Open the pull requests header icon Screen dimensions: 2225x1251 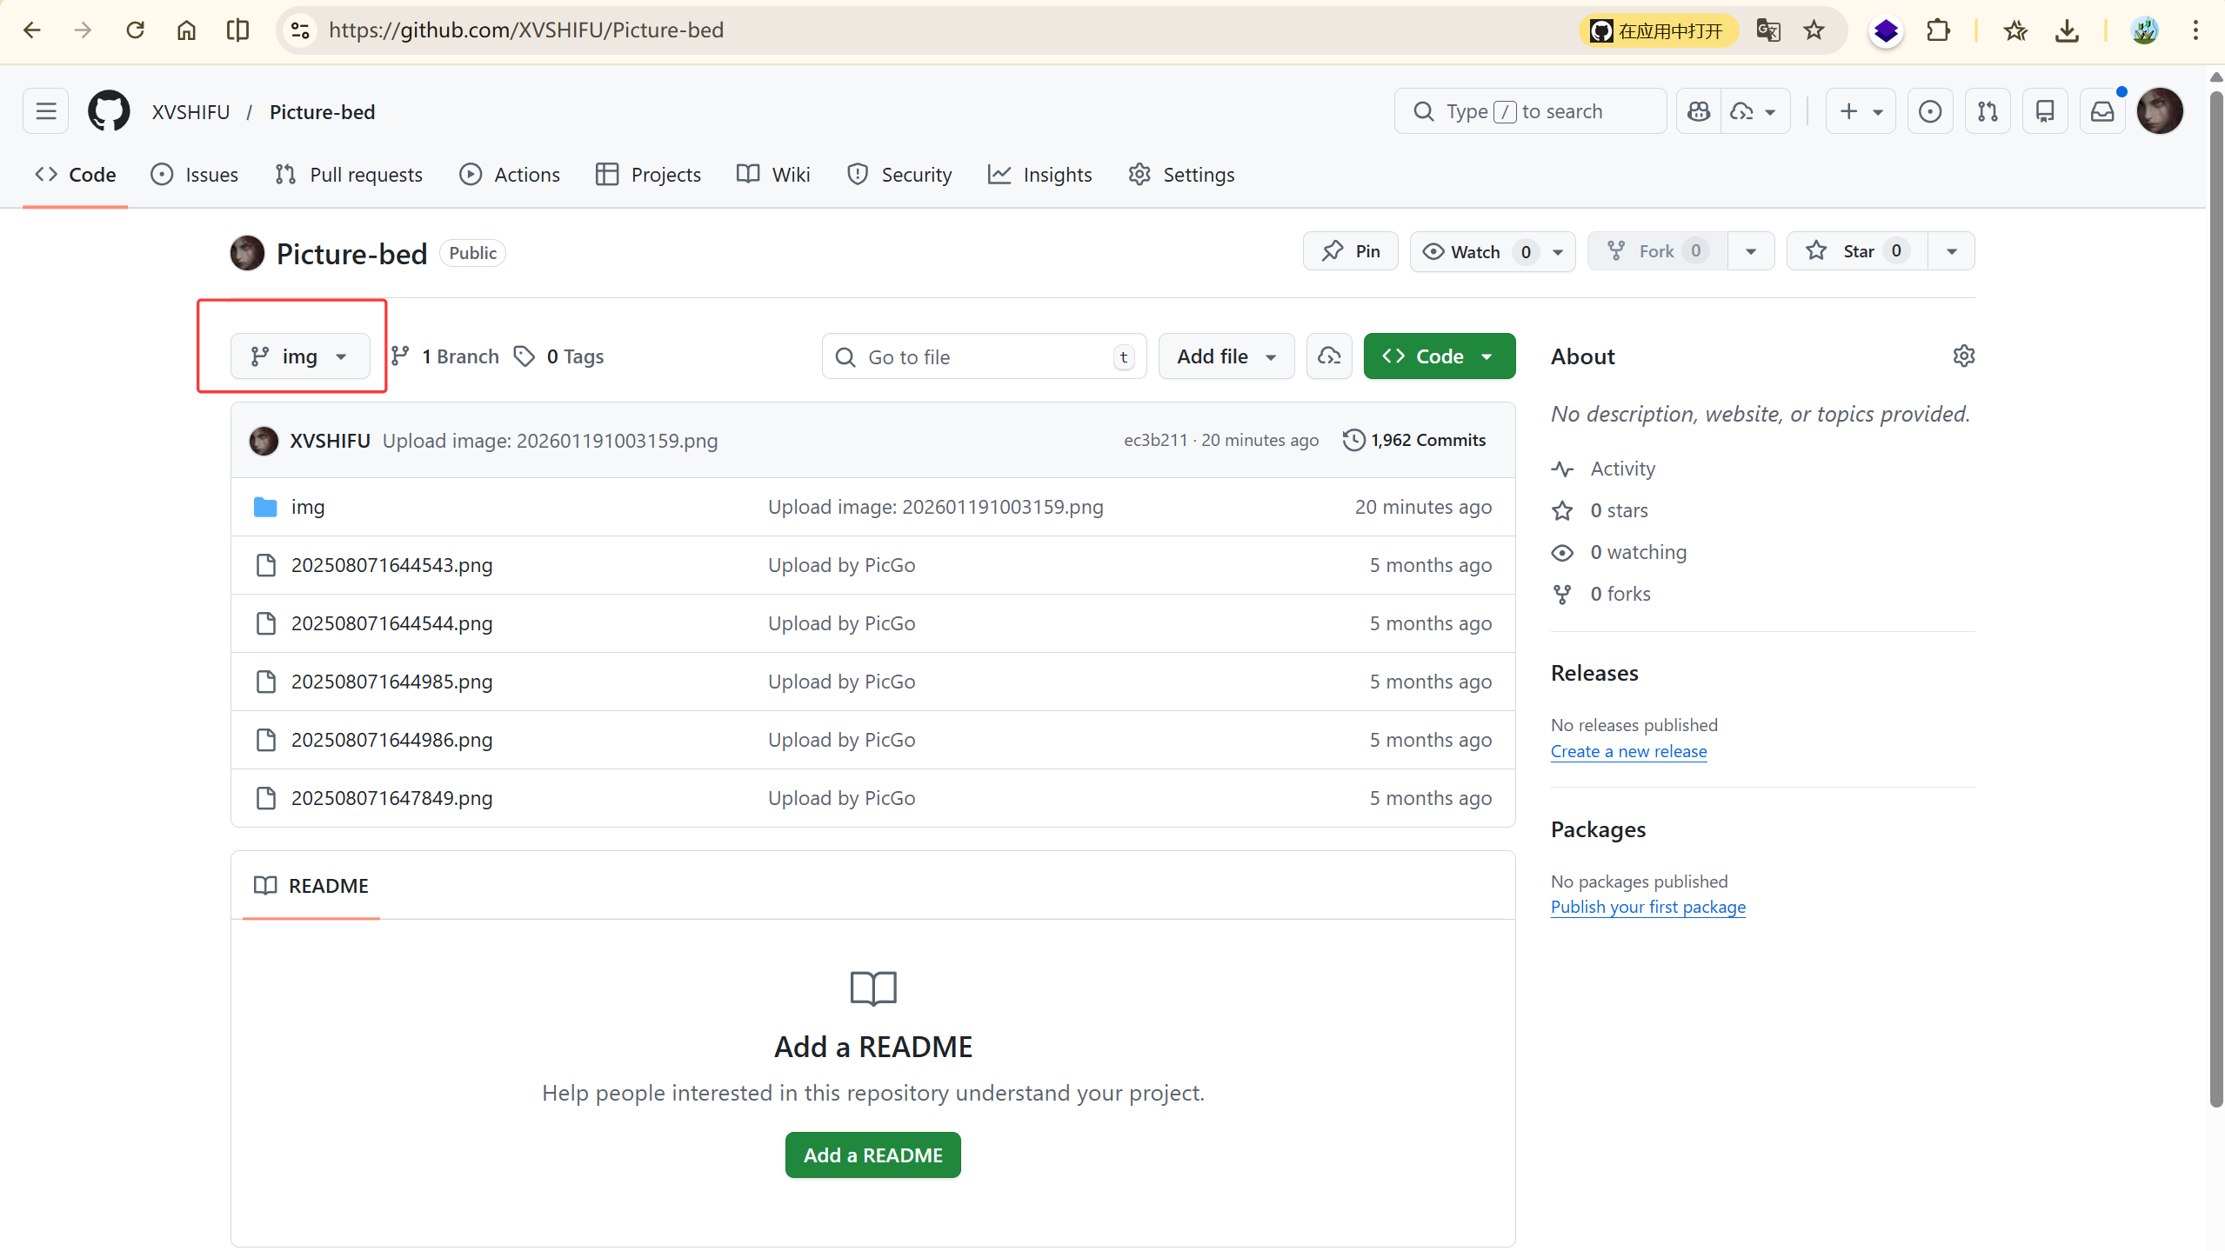tap(1988, 111)
